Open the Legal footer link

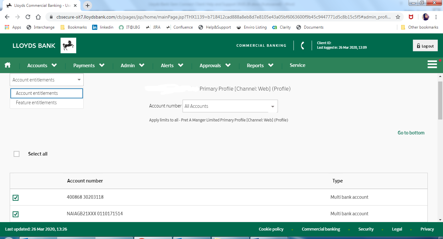pos(397,229)
